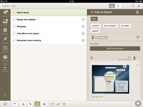
Task: Tap the trash icon in bottom toolbar
Action: 64,104
